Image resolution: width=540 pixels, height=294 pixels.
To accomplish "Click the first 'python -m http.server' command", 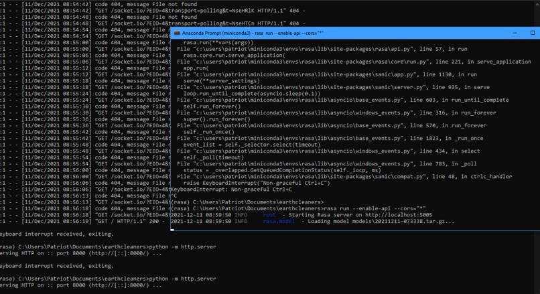I will 182,246.
